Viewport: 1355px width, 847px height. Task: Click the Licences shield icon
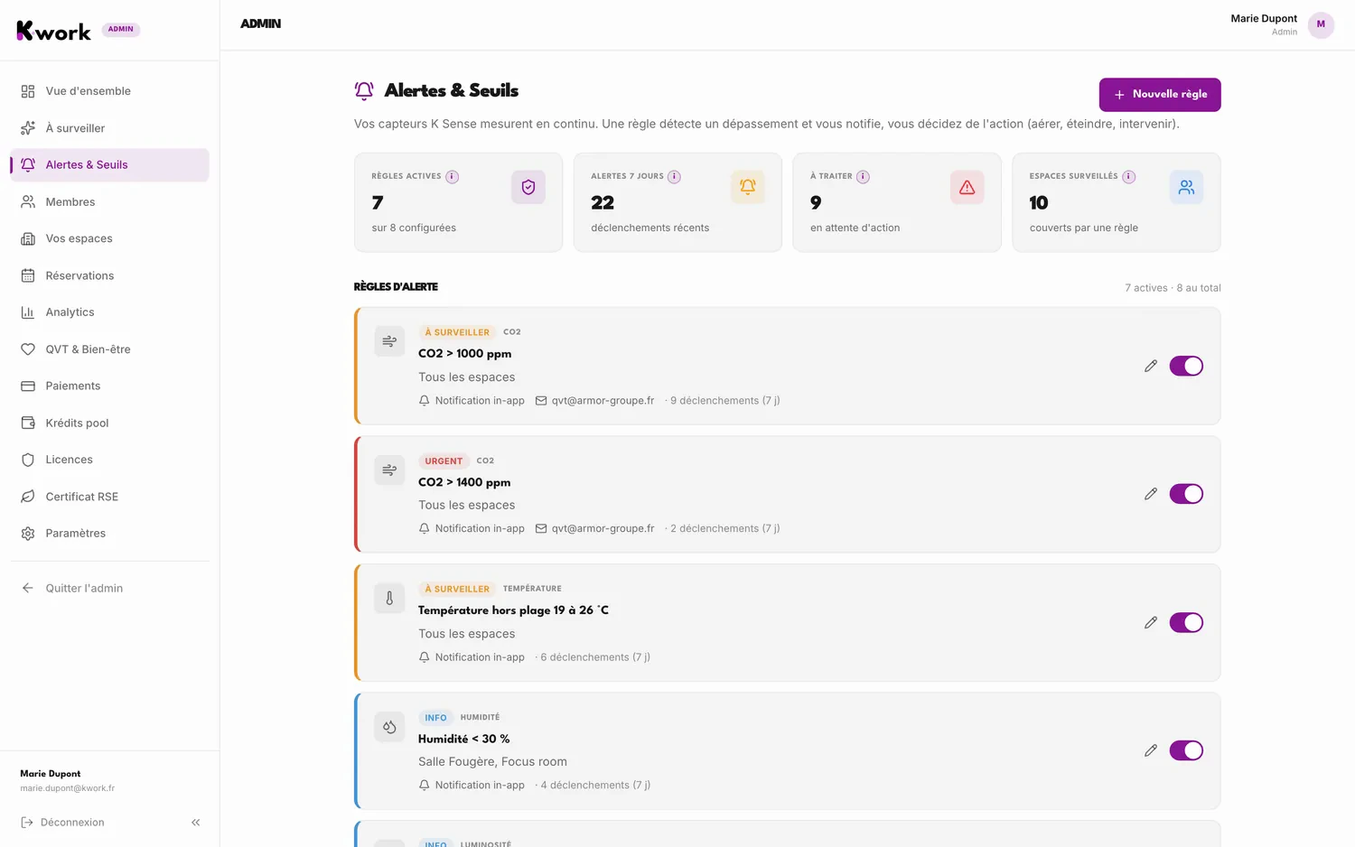click(x=28, y=460)
